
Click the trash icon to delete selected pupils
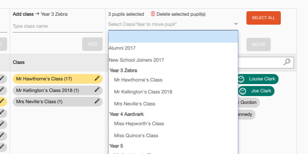[x=153, y=14]
